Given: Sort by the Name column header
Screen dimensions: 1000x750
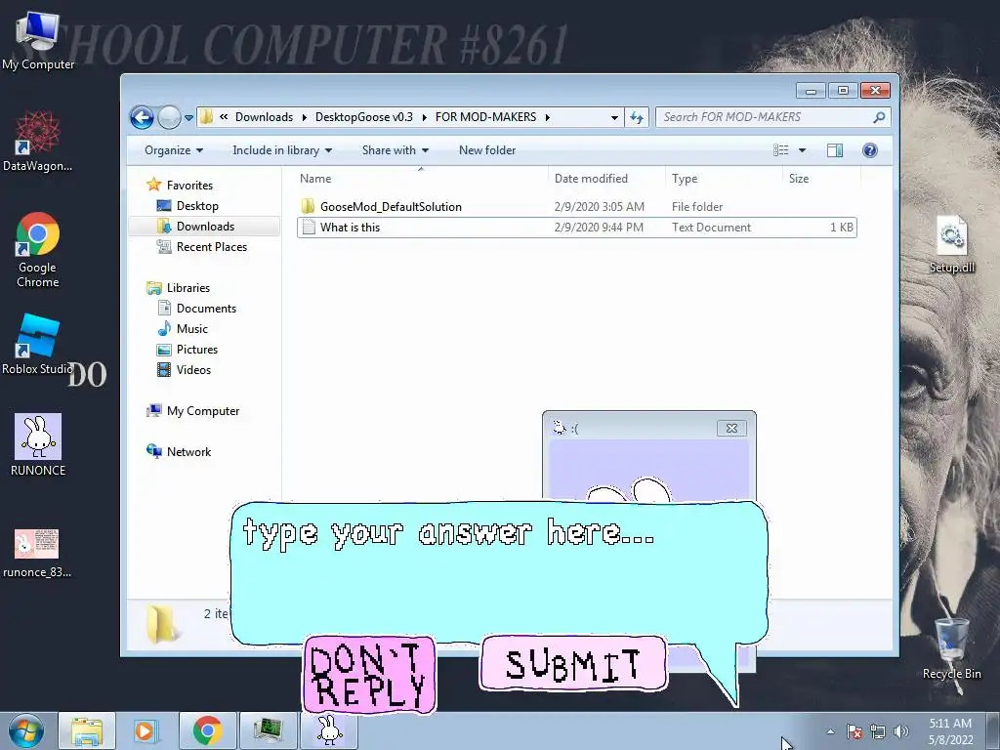Looking at the screenshot, I should (421, 179).
